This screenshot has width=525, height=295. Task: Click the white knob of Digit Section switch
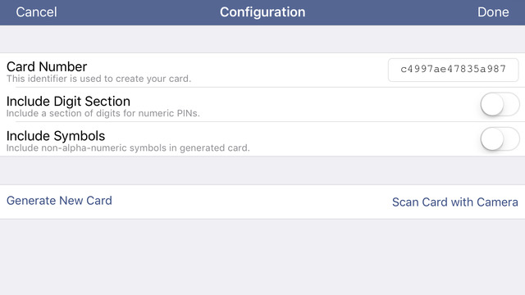click(x=492, y=104)
